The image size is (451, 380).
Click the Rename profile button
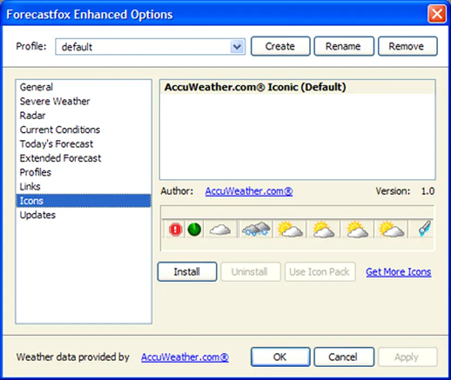tap(343, 46)
